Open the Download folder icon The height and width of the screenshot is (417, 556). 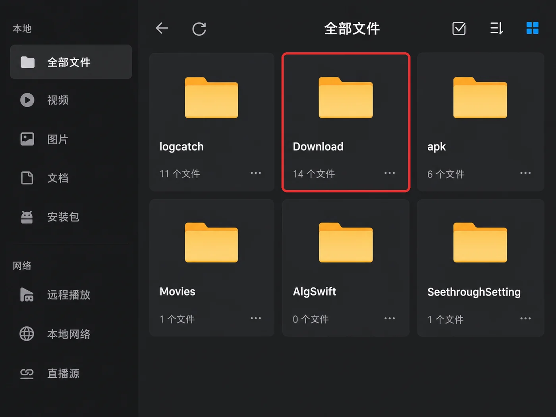346,98
